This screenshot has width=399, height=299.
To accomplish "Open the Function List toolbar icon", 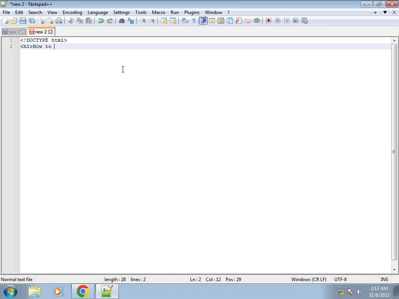I will pos(239,21).
